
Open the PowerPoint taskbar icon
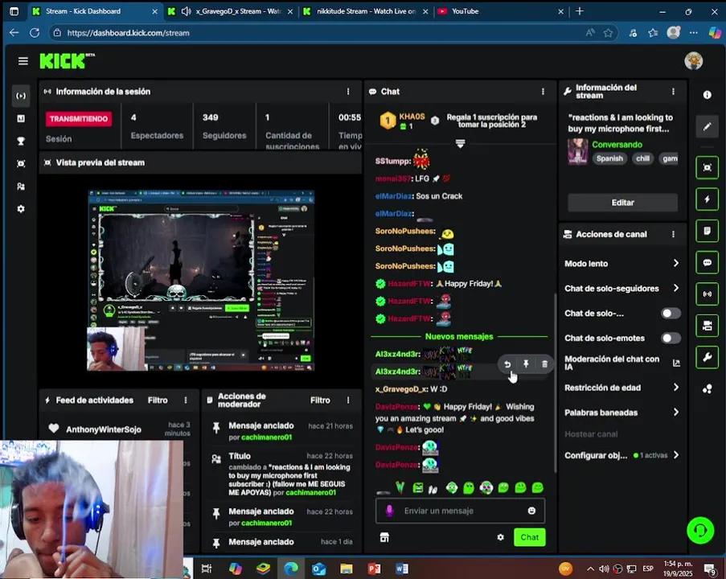tap(374, 569)
